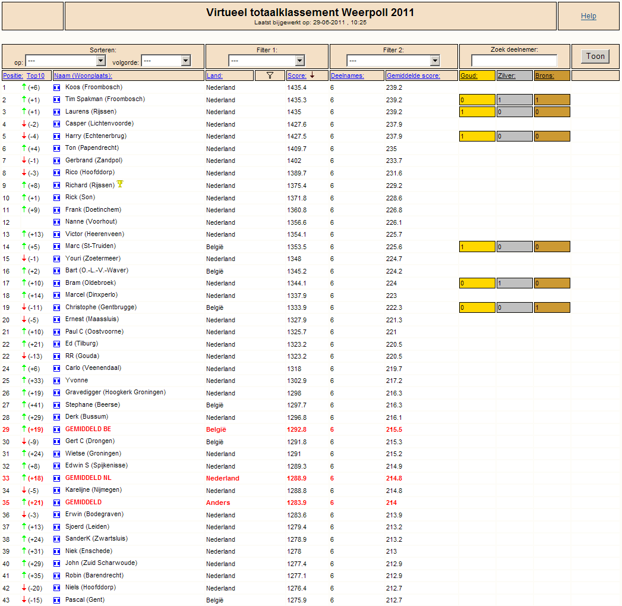Click the funnel filter icon in header
The width and height of the screenshot is (622, 606).
click(x=270, y=76)
